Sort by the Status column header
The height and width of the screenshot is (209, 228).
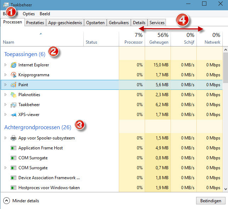[101, 39]
